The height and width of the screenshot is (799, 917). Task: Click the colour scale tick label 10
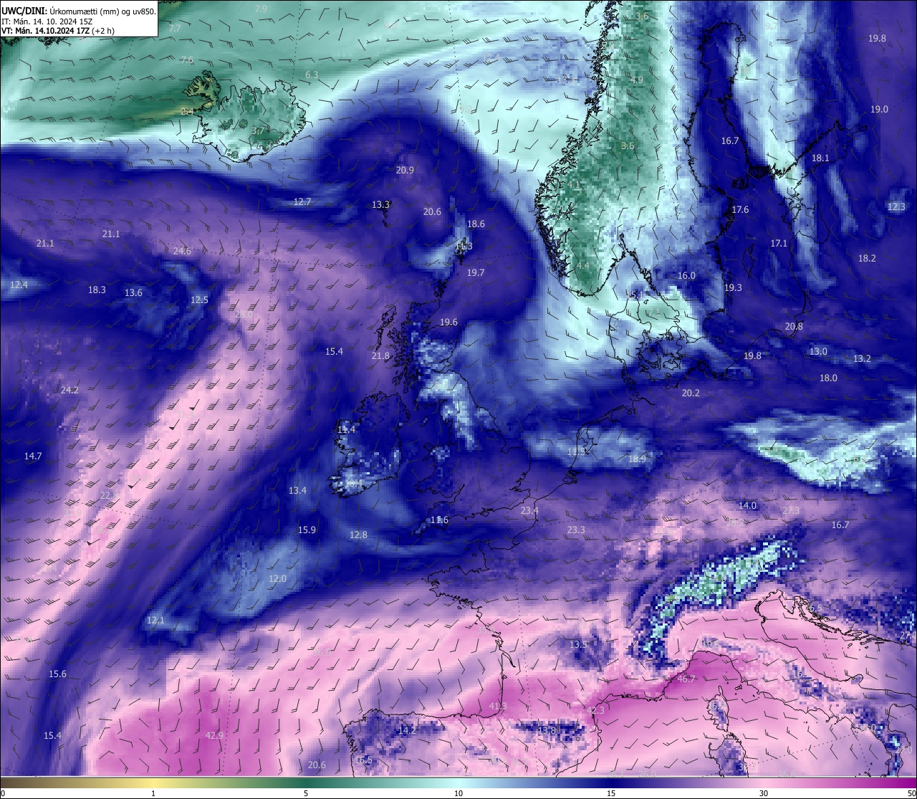[x=458, y=793]
